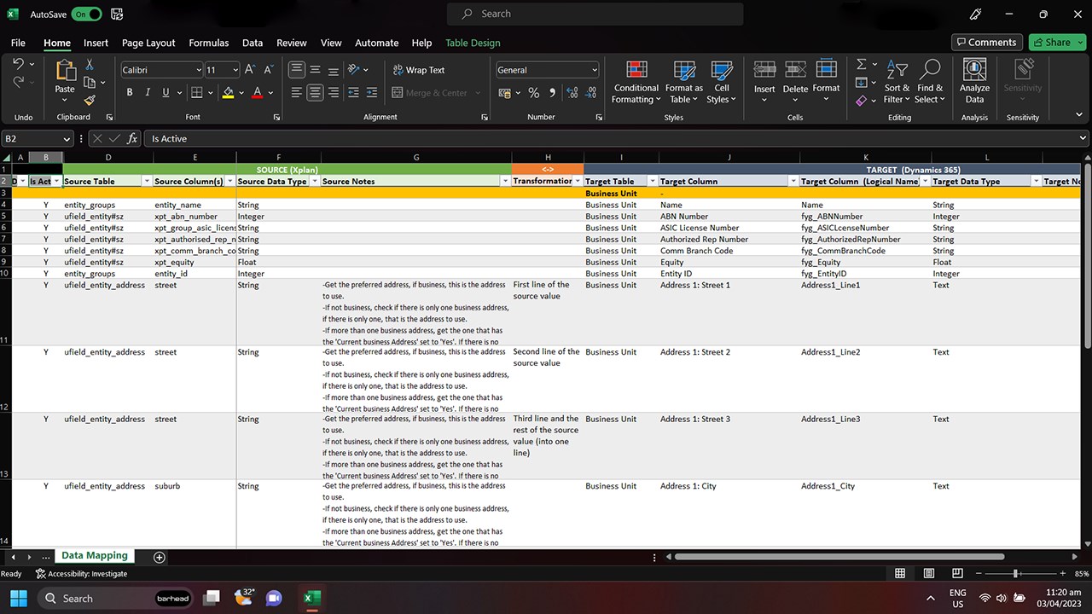Click the Conditional Formatting button

click(636, 82)
